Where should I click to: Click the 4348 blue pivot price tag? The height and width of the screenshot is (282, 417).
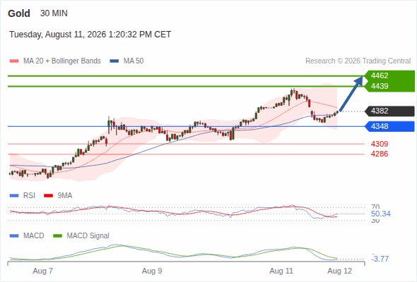point(389,126)
